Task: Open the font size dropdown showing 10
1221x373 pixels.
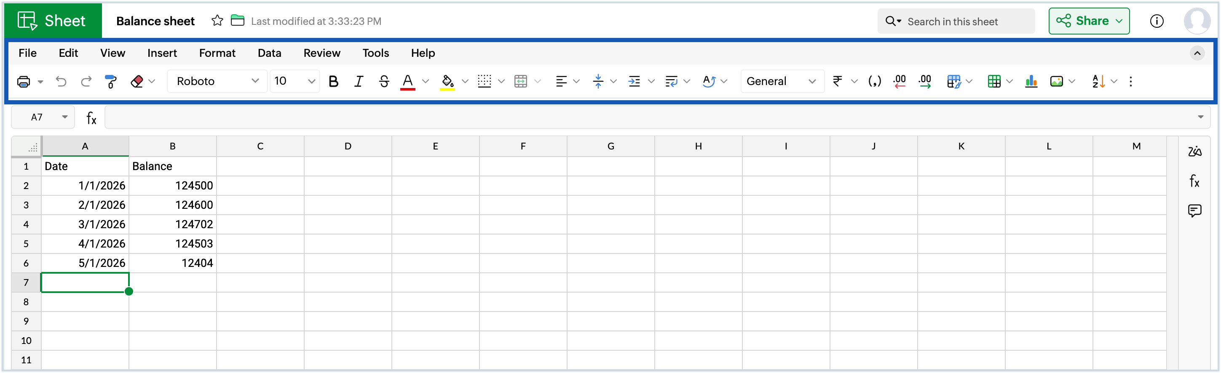Action: (295, 81)
